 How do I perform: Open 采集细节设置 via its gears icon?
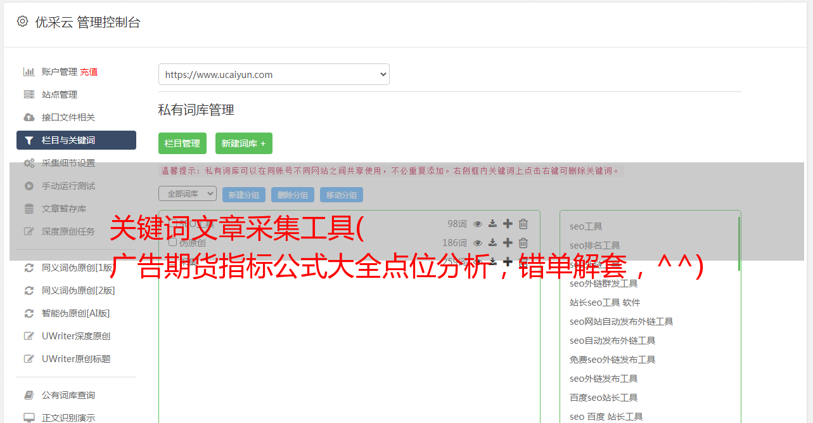[29, 163]
